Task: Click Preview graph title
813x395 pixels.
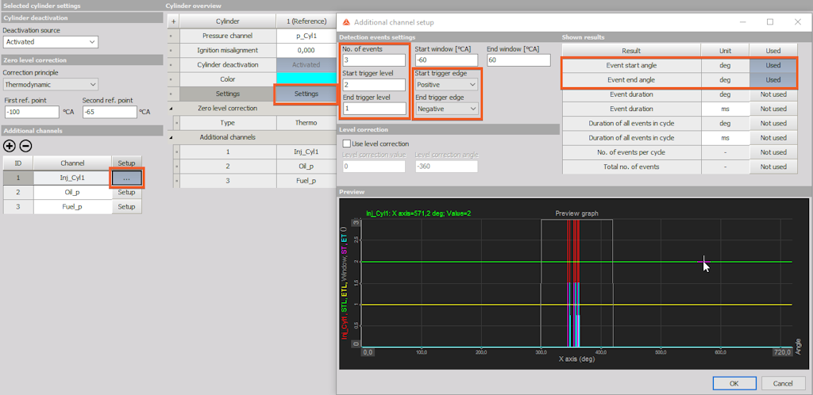Action: tap(576, 213)
